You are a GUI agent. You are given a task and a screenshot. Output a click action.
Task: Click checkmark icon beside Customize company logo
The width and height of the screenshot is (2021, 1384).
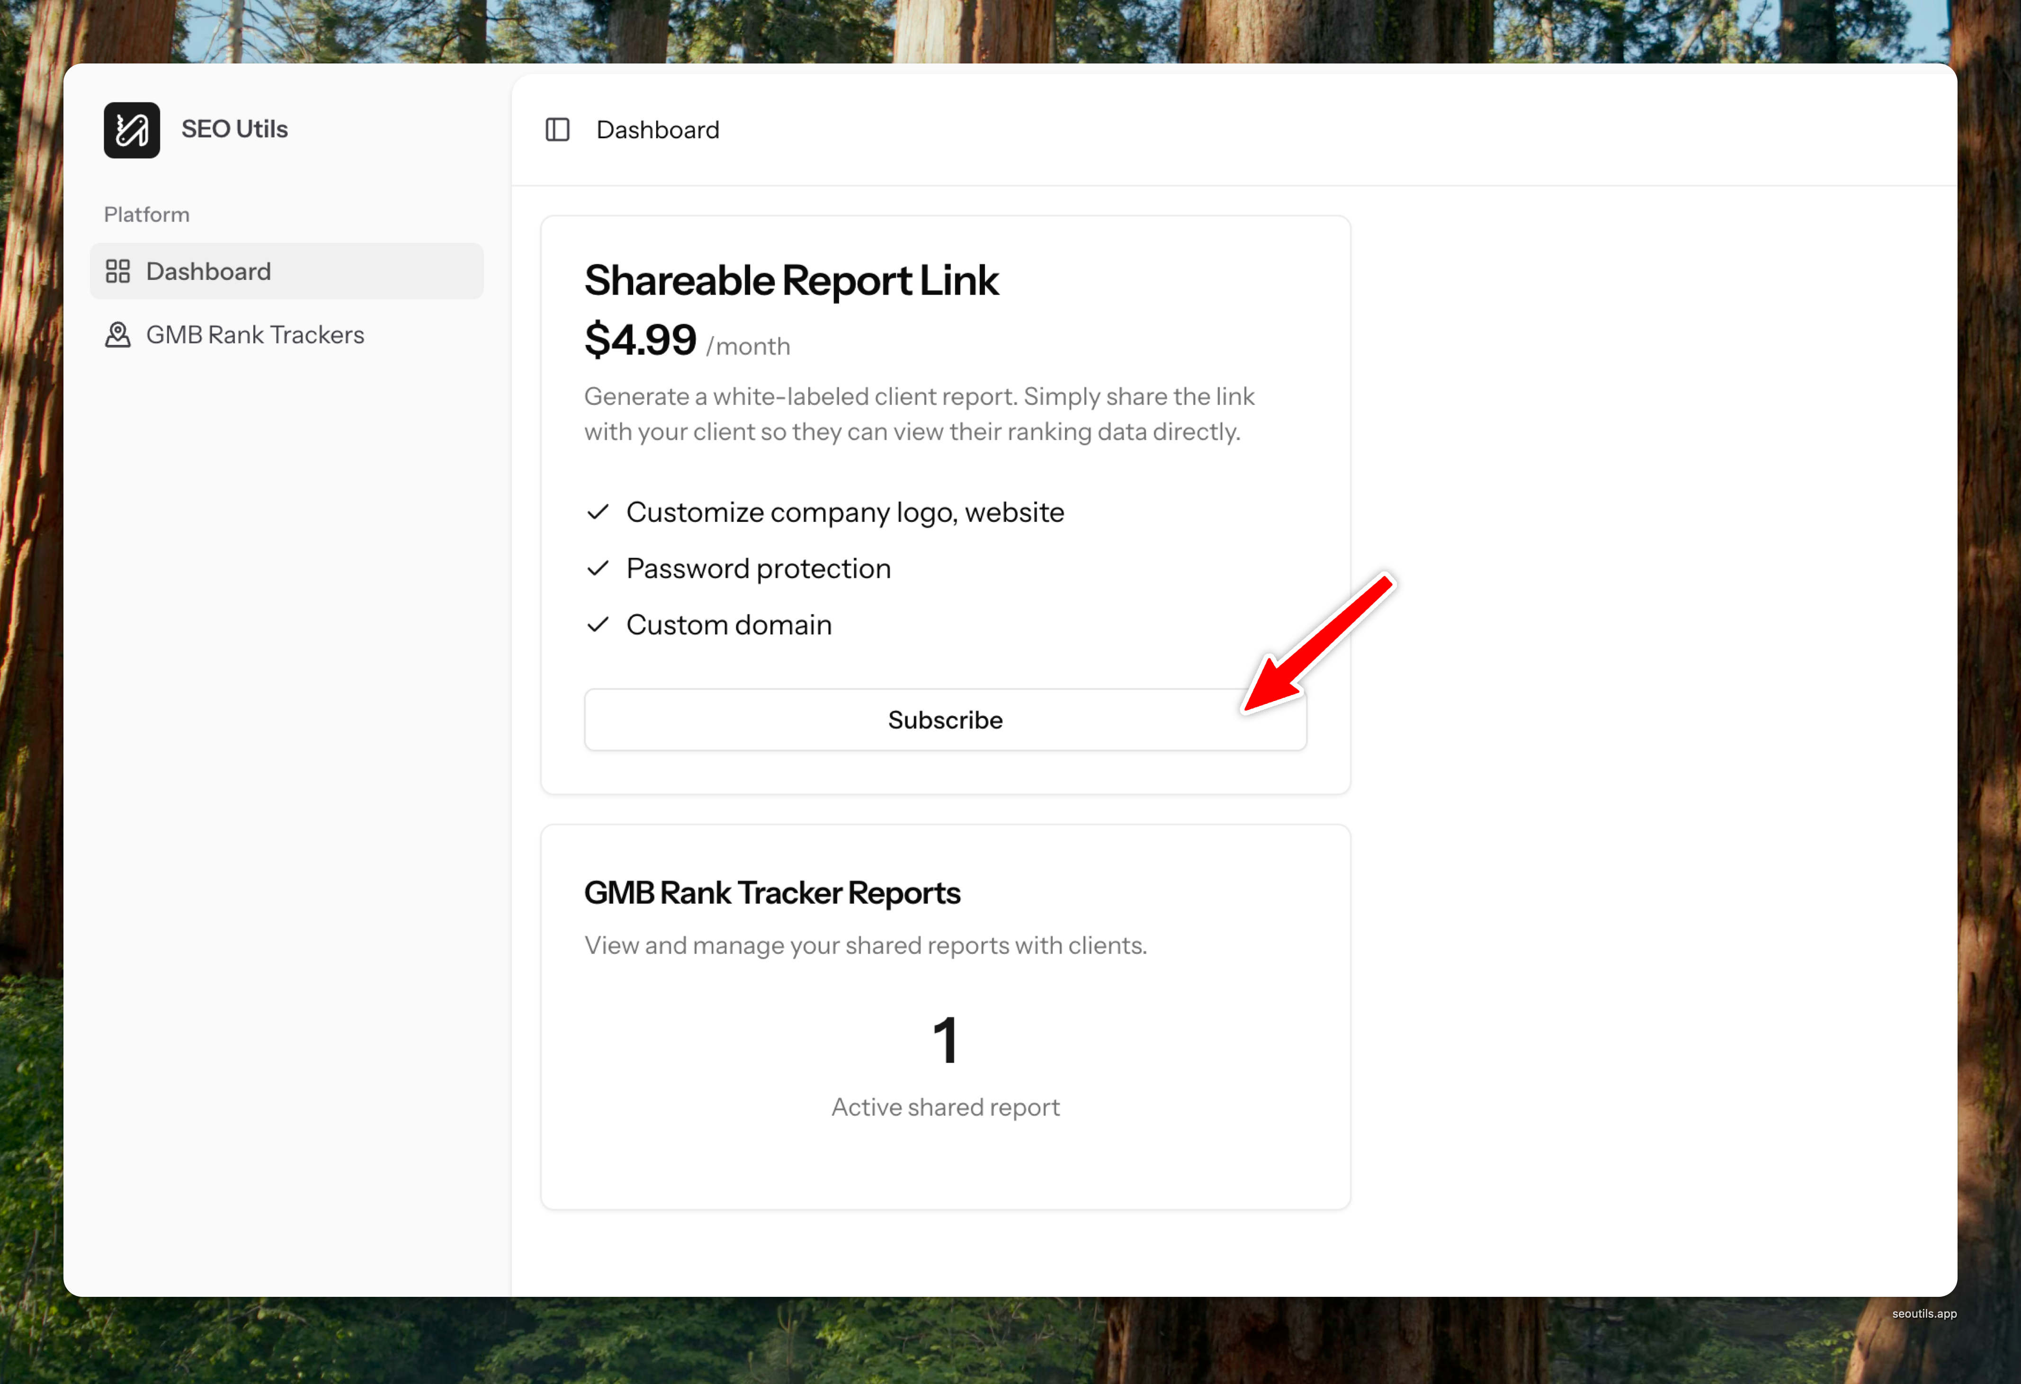[x=598, y=512]
